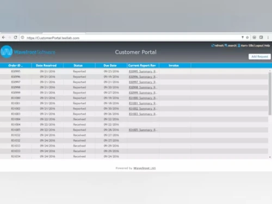Select order ID cell 830995

16,71
